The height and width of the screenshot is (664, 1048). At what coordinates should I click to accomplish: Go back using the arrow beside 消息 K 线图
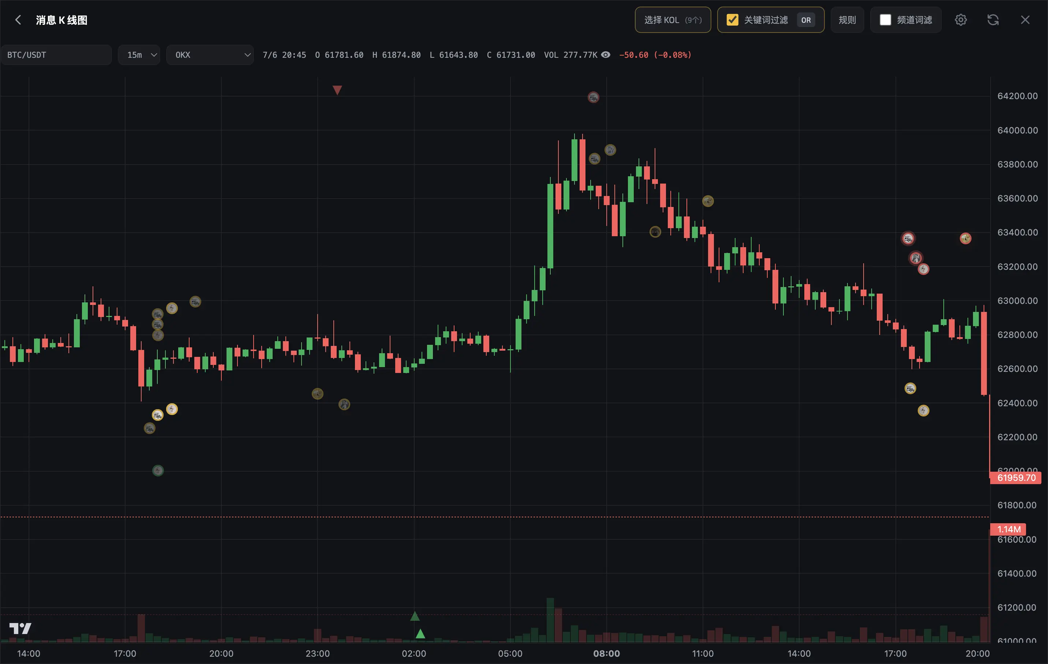(18, 20)
